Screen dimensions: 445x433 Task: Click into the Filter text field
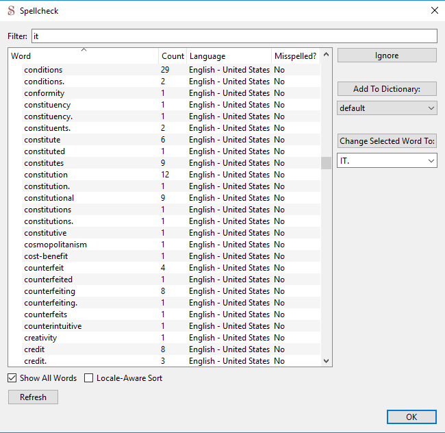[x=233, y=36]
